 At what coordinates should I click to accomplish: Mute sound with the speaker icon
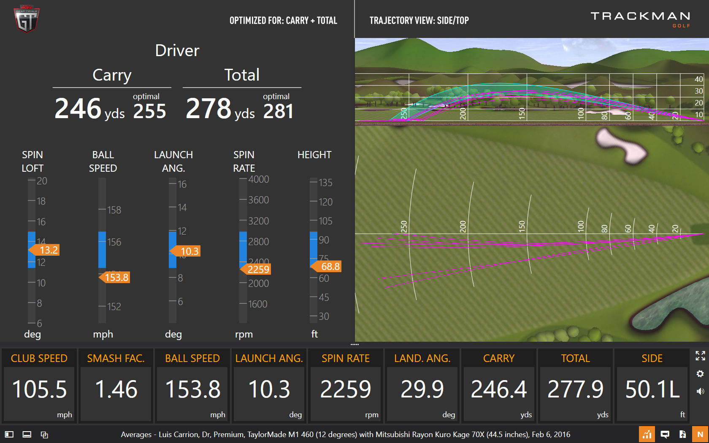(x=700, y=391)
